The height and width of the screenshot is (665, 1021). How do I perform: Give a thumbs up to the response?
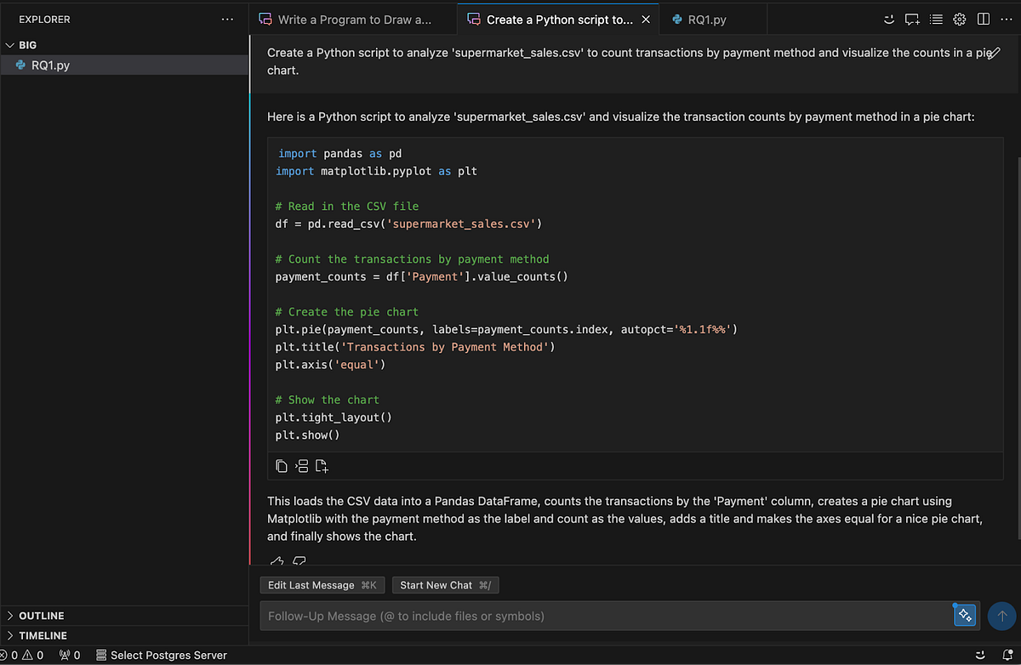(x=277, y=561)
